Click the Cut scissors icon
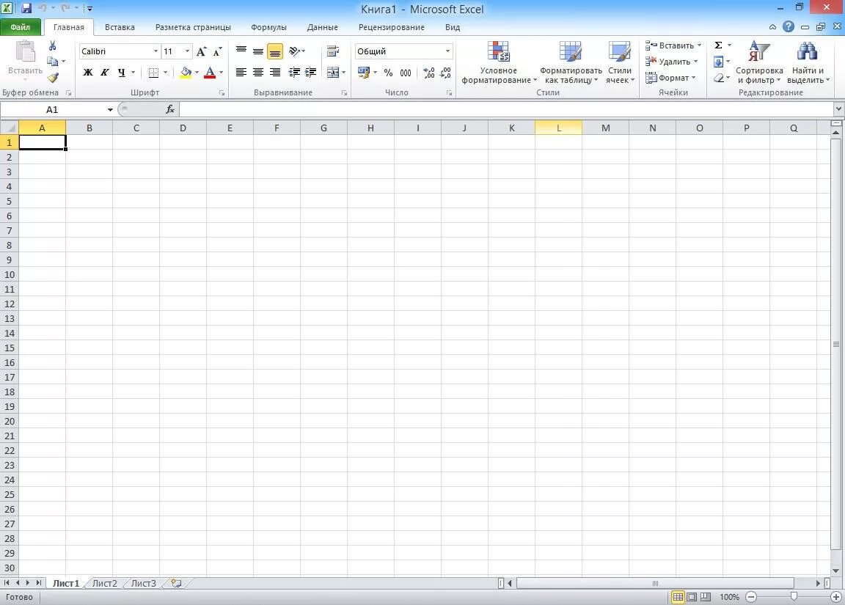The height and width of the screenshot is (605, 845). 52,45
